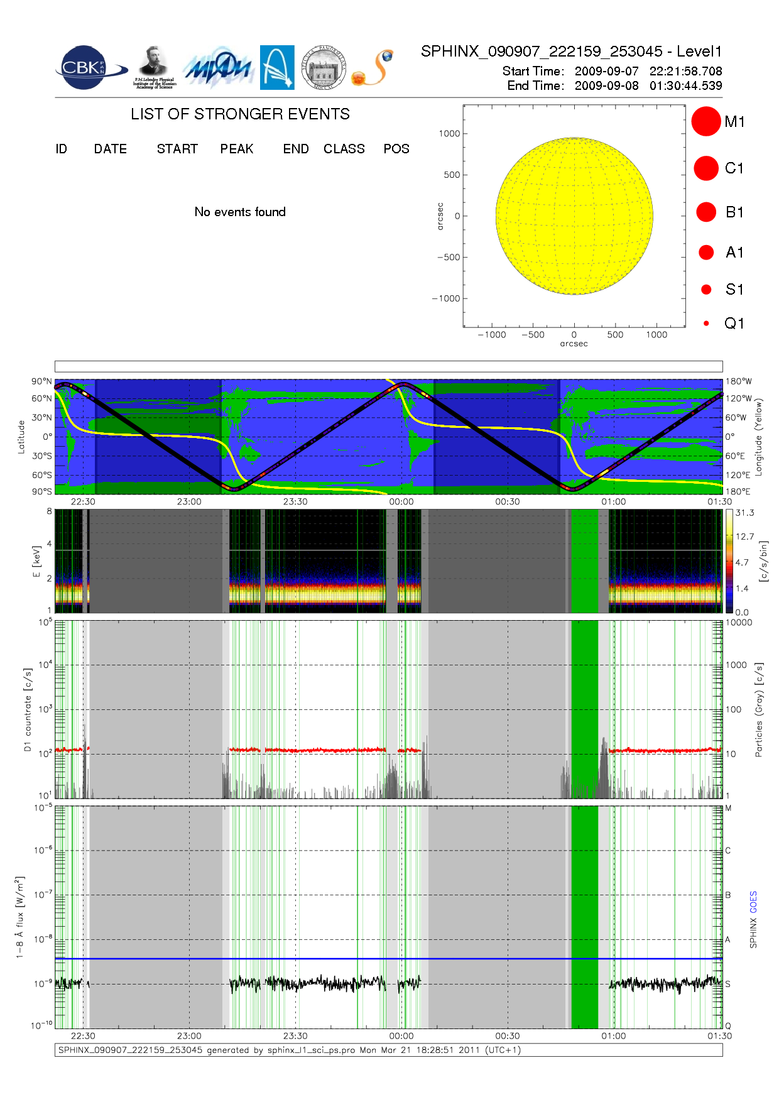Click the empty bar above the world map
Viewport: 779px width, 1102px height.
[388, 366]
